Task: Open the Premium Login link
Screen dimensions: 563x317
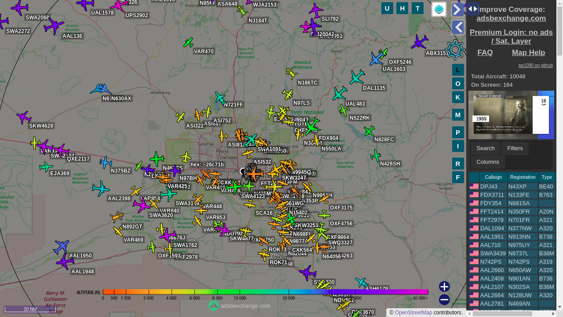Action: click(511, 37)
